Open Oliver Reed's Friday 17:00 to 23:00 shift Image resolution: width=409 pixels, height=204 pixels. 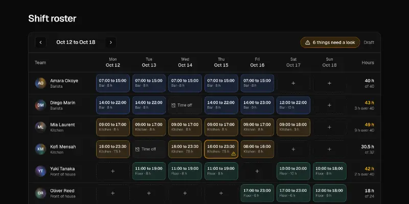pos(257,193)
